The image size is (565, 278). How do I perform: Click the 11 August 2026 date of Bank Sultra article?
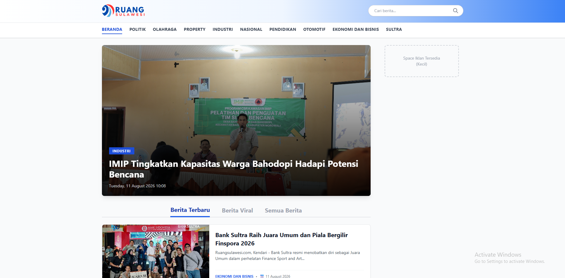point(278,276)
